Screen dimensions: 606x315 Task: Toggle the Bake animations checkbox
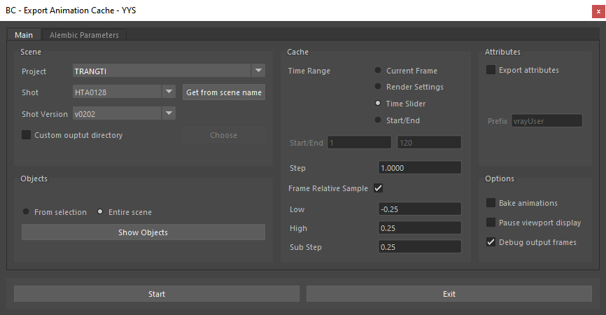pos(491,203)
